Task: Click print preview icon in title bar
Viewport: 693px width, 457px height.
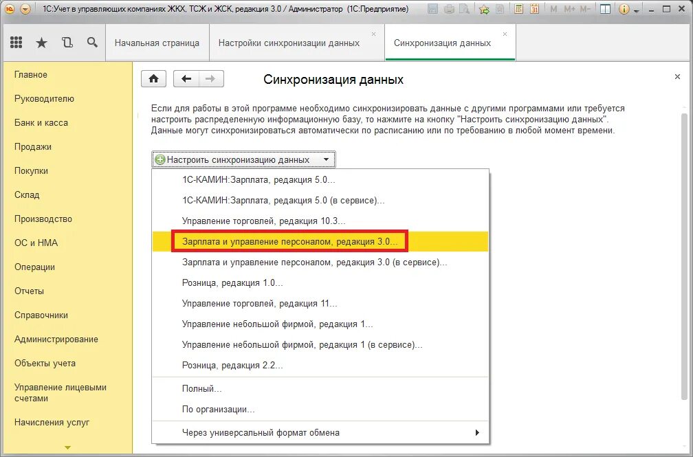Action: point(465,9)
